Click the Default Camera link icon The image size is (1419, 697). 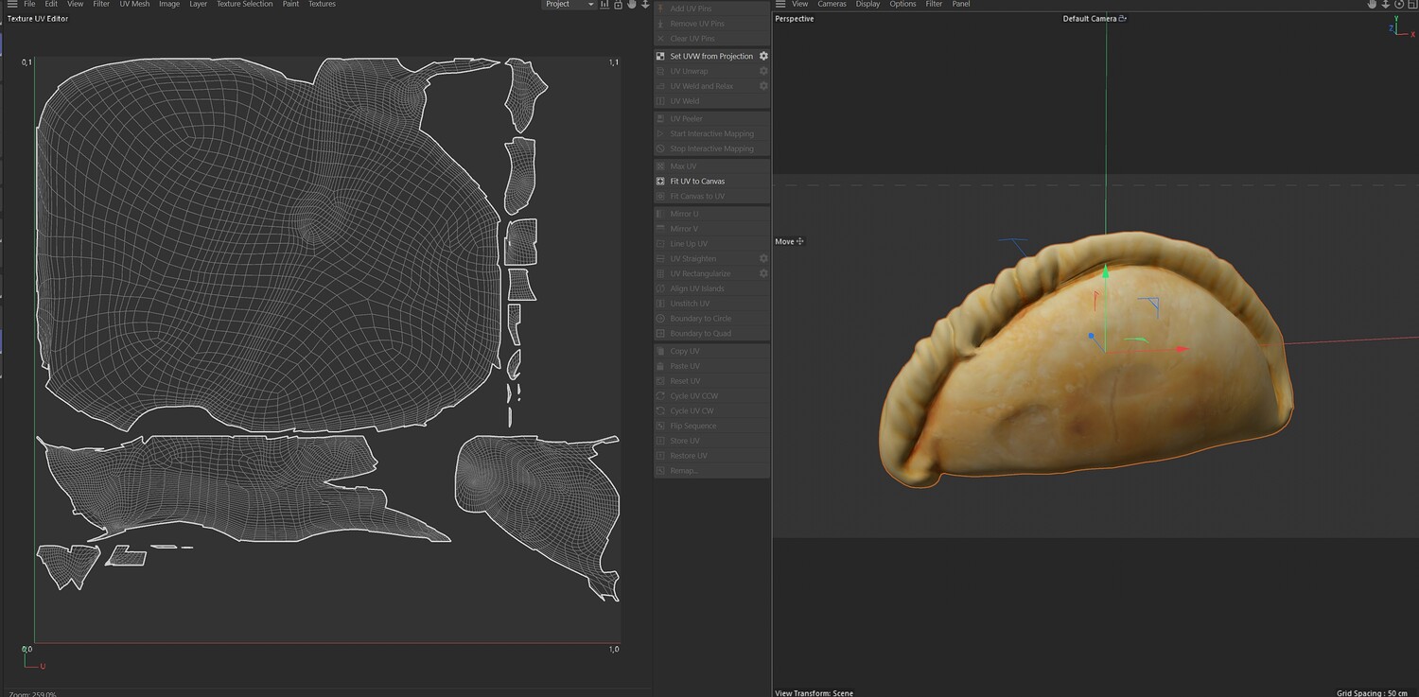point(1123,19)
